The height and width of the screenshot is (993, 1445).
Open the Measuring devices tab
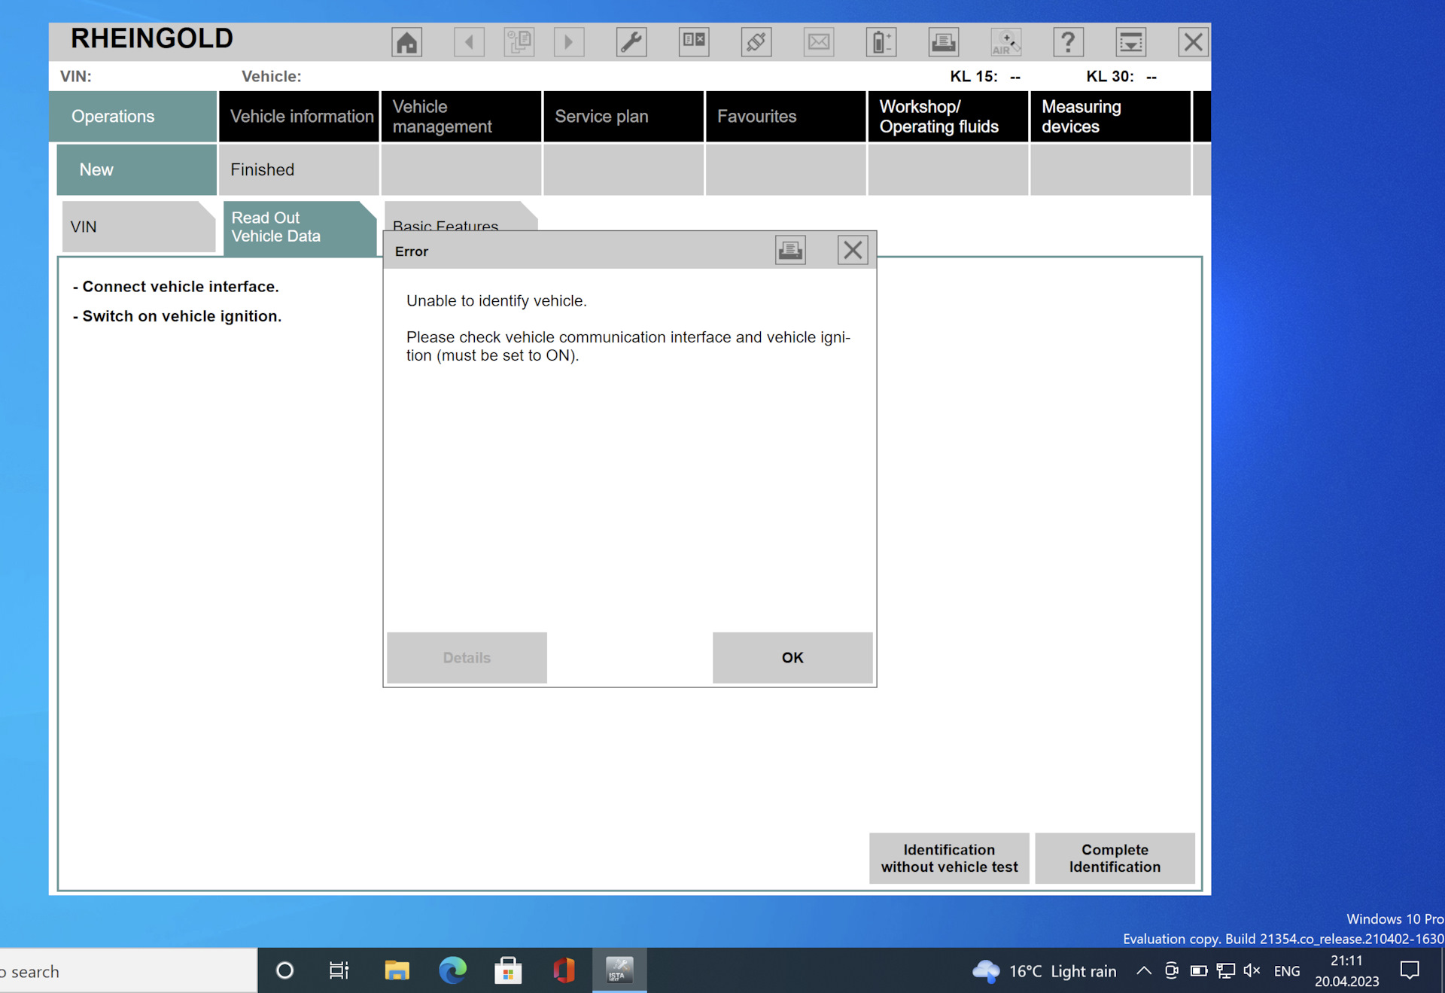(1110, 117)
